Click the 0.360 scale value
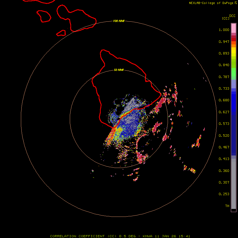This screenshot has width=238, height=238. 224,171
